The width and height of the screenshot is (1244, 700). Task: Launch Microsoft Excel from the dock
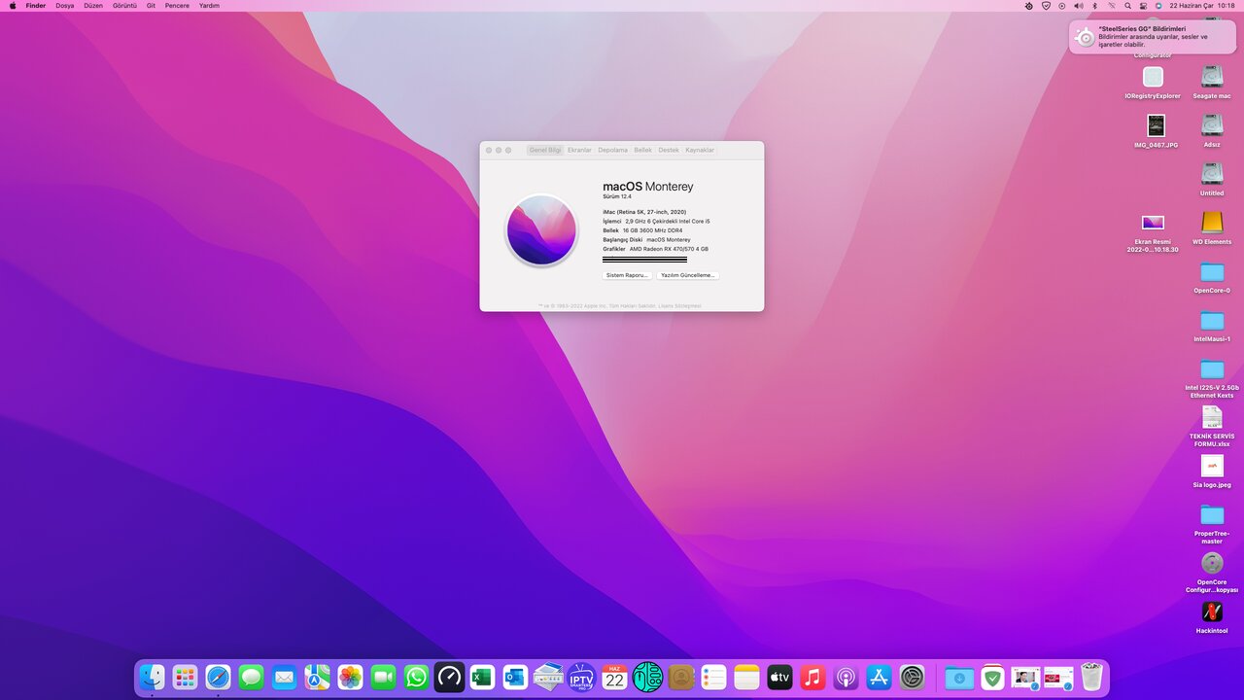tap(482, 678)
